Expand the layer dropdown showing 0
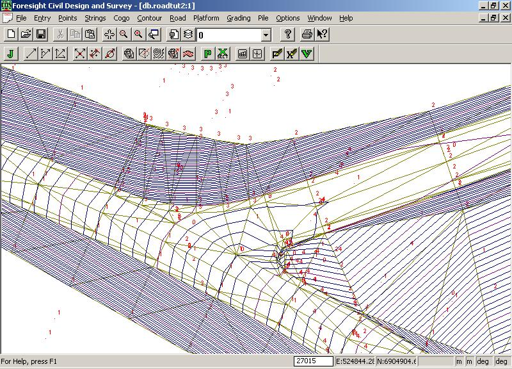The image size is (512, 369). 266,35
